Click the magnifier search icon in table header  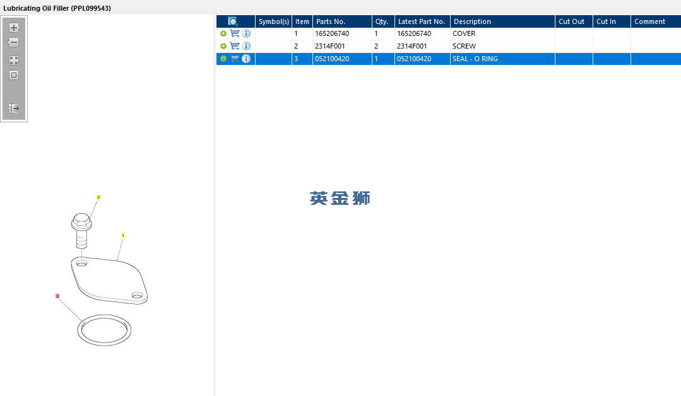(x=233, y=21)
